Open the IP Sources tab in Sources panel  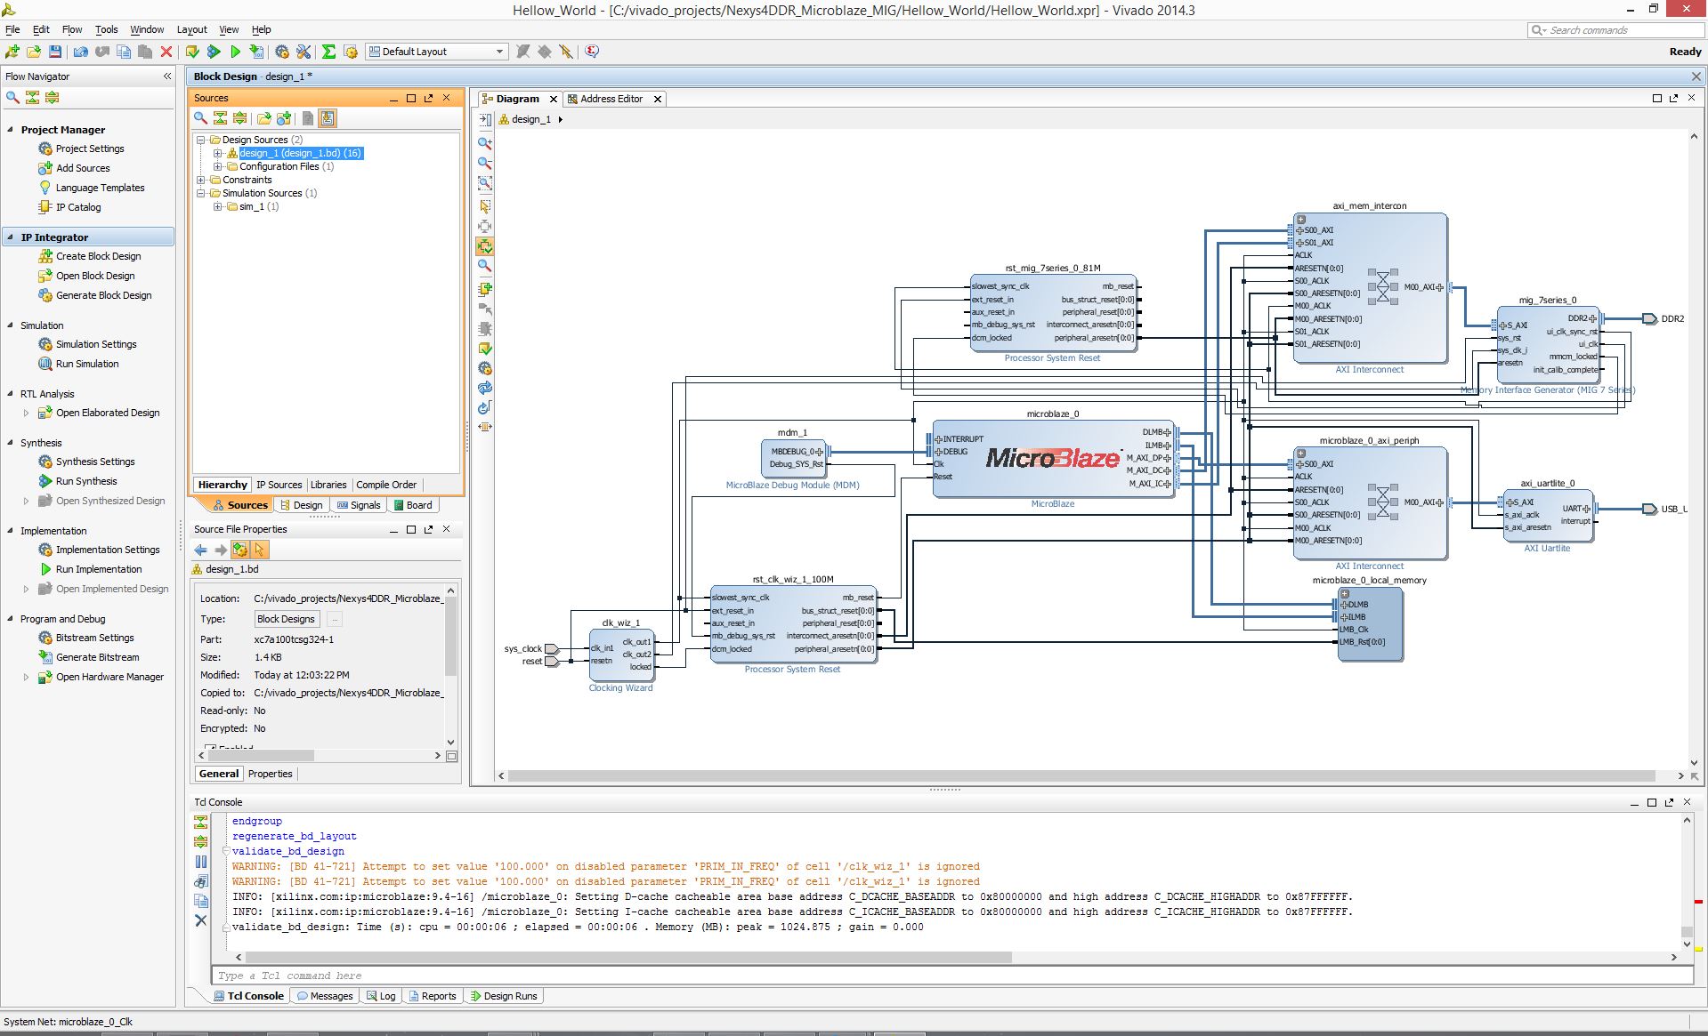(279, 485)
